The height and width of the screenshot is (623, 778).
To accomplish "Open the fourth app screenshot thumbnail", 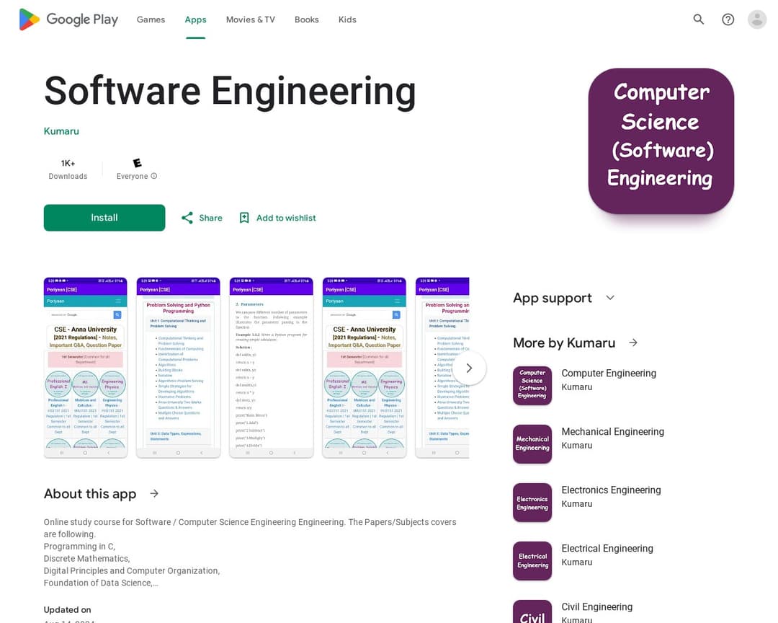I will (365, 368).
